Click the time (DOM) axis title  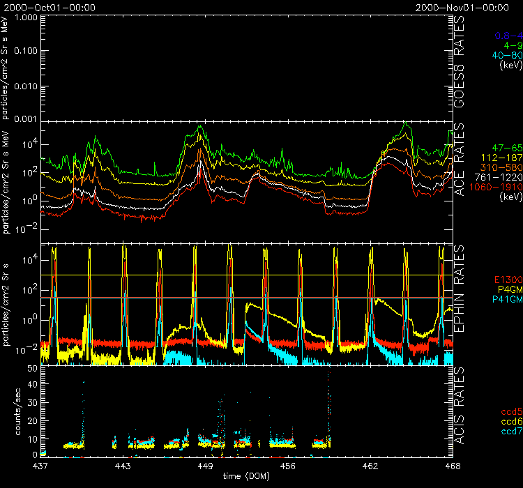(243, 475)
